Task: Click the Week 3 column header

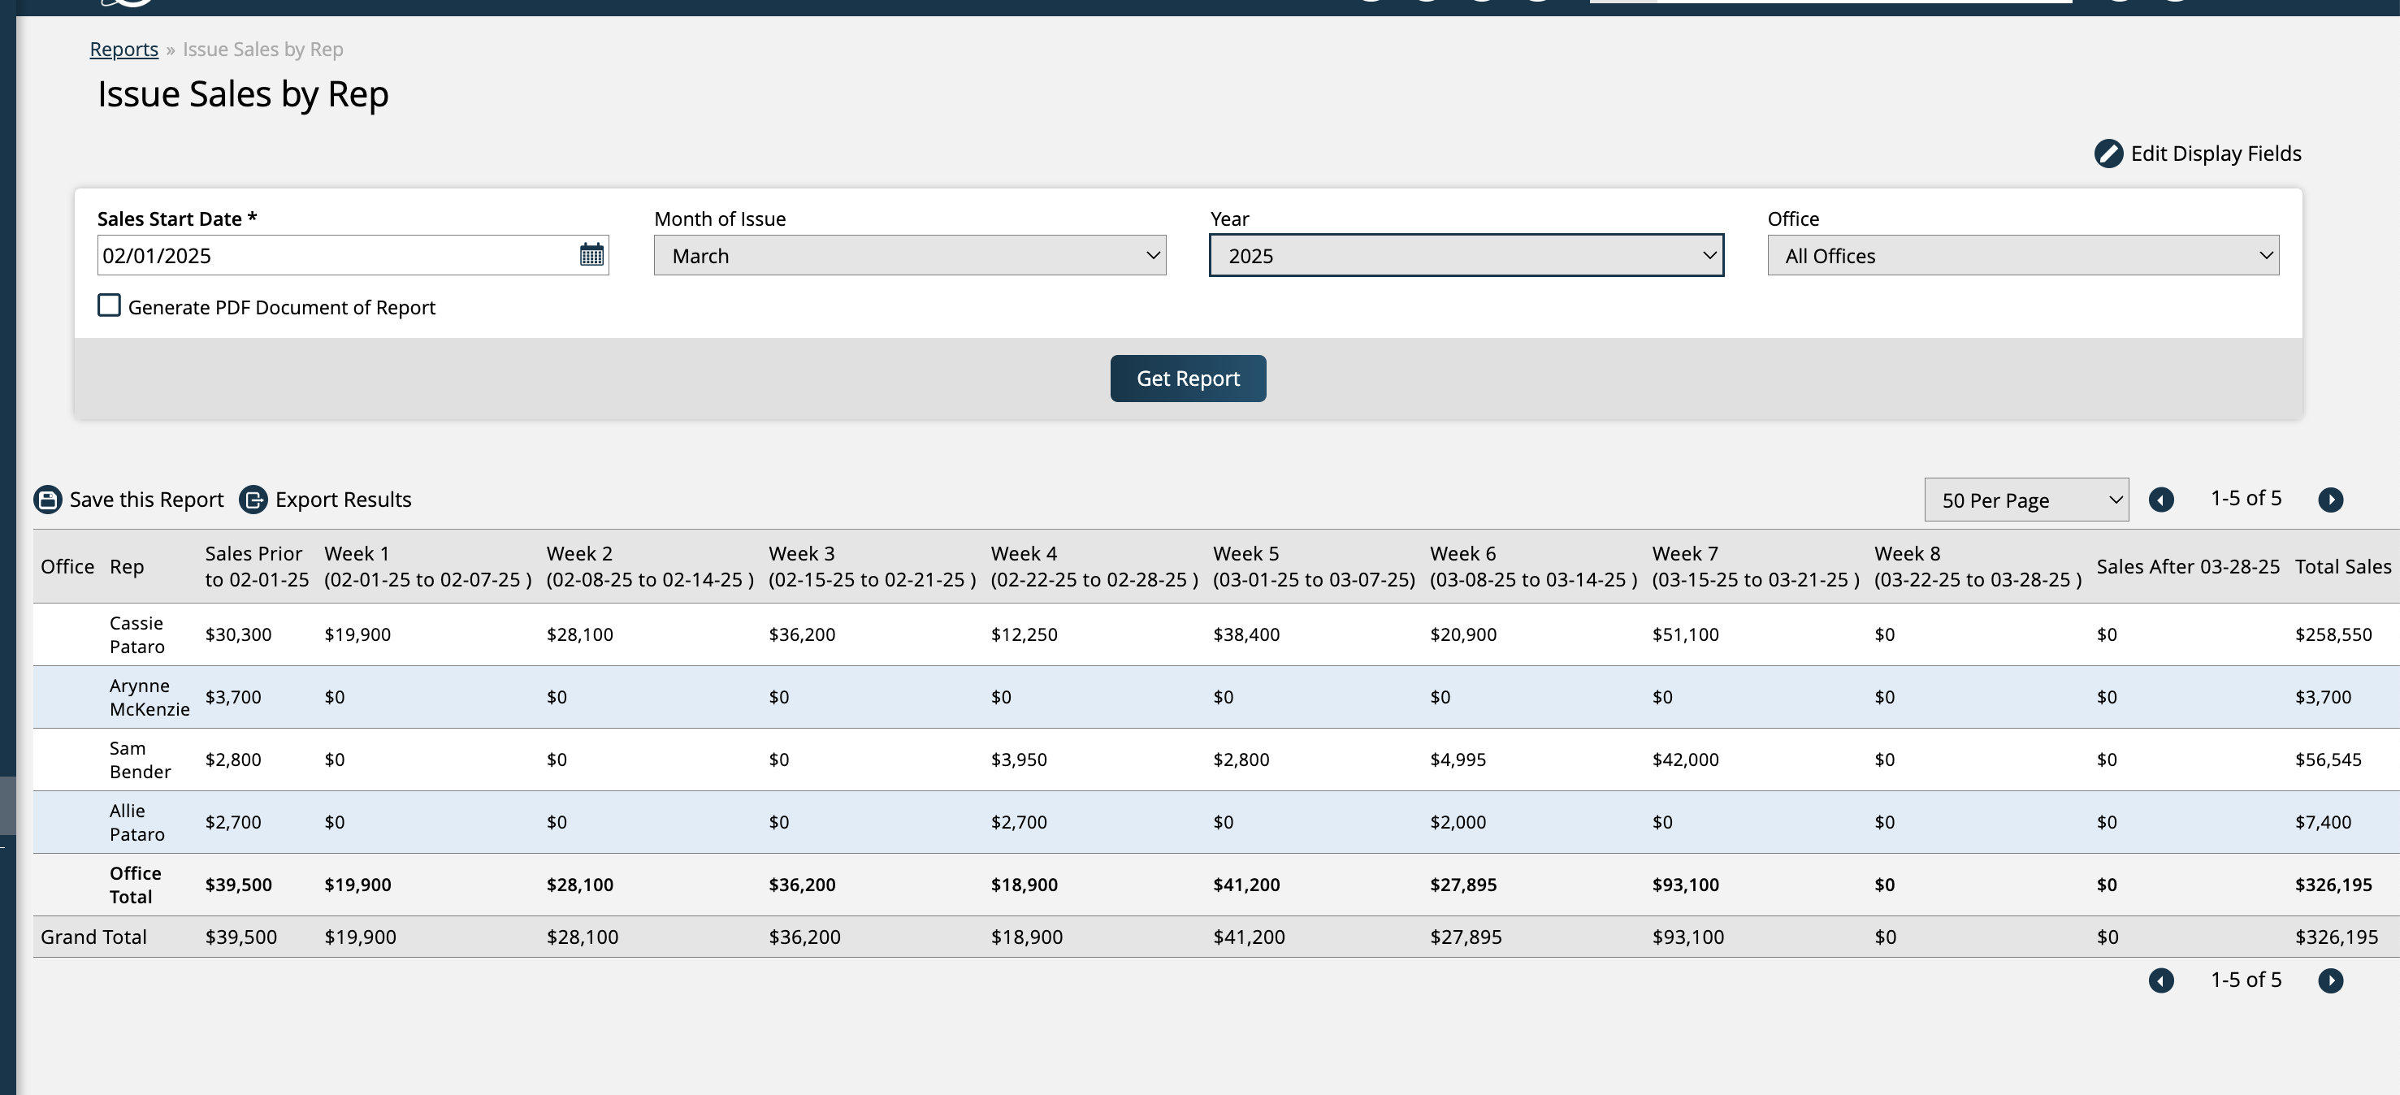Action: (872, 566)
